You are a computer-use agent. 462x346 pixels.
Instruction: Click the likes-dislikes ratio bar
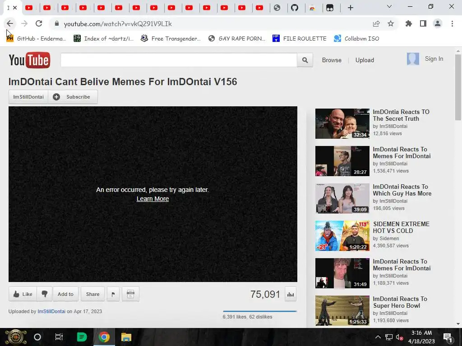(x=260, y=311)
